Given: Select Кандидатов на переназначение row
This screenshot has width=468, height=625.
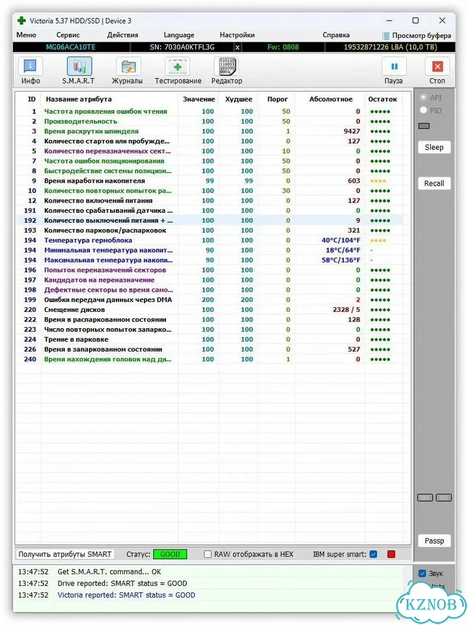Looking at the screenshot, I should (210, 280).
